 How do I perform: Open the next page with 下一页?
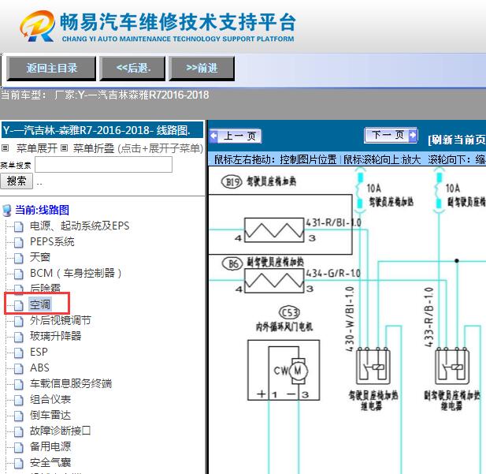pyautogui.click(x=391, y=135)
